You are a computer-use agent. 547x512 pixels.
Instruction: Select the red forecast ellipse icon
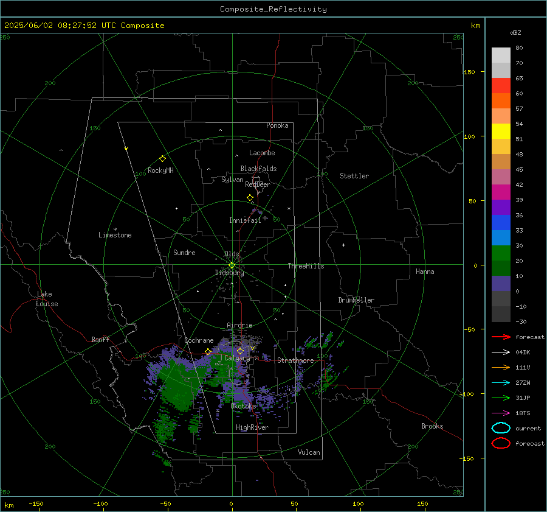pyautogui.click(x=501, y=443)
